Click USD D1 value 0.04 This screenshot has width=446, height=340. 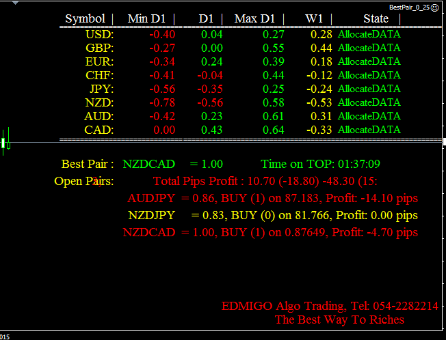(212, 35)
